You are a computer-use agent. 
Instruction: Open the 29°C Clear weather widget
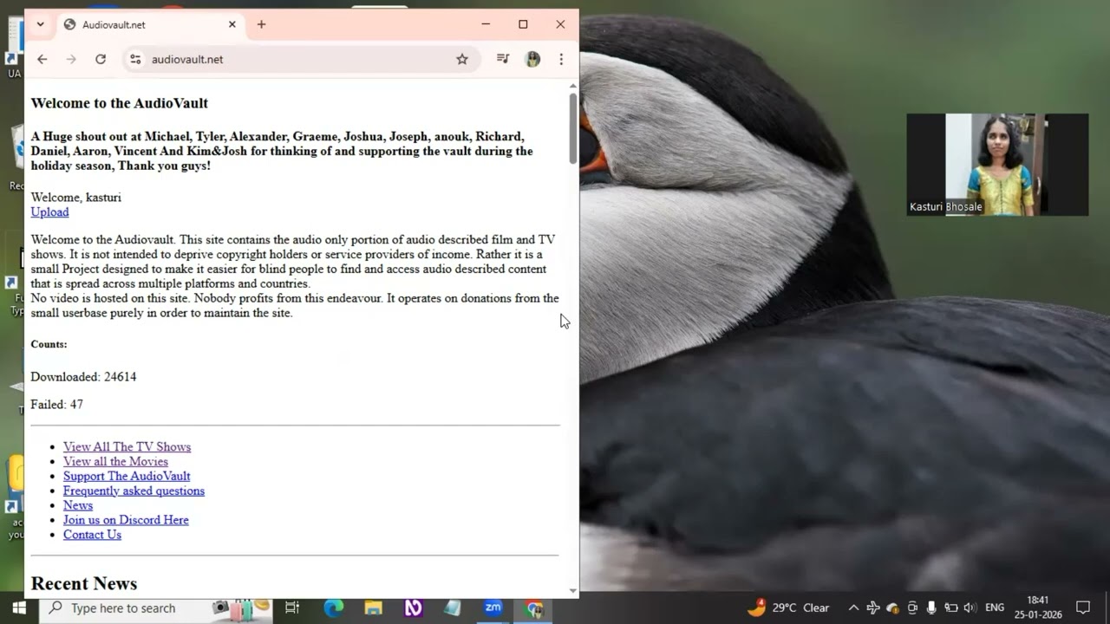pyautogui.click(x=788, y=608)
